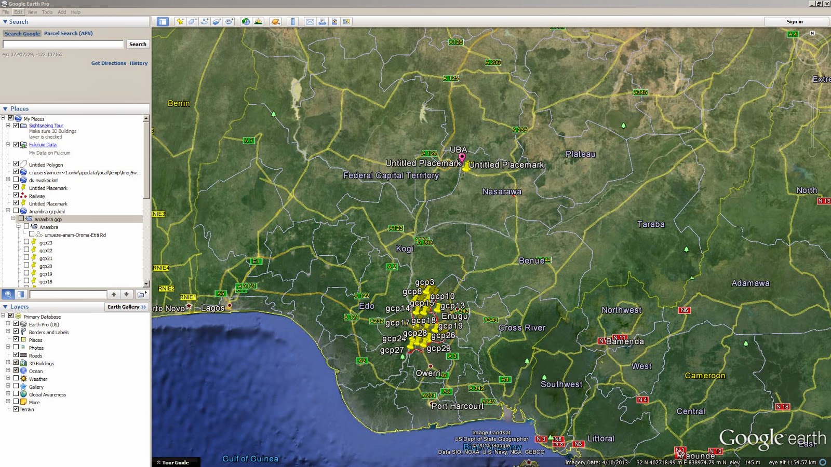Image resolution: width=831 pixels, height=467 pixels.
Task: Click the Railway path icon in Places
Action: pos(23,196)
